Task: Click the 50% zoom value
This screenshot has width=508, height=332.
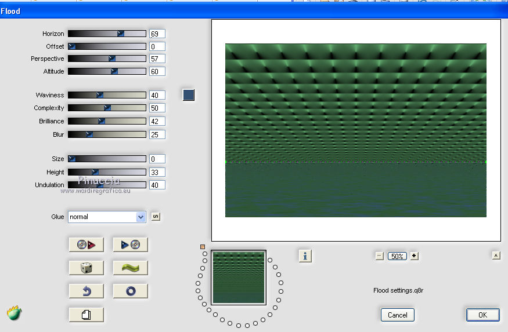Action: click(x=397, y=256)
